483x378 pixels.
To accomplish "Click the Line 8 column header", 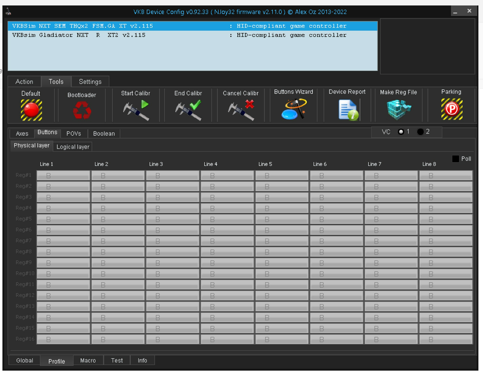I will [429, 164].
